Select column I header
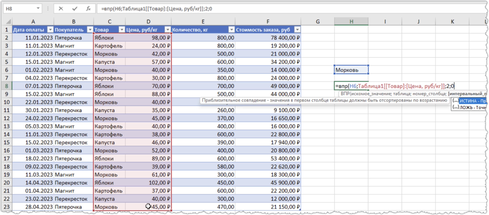Screen dimensions: 489x215 [385, 22]
